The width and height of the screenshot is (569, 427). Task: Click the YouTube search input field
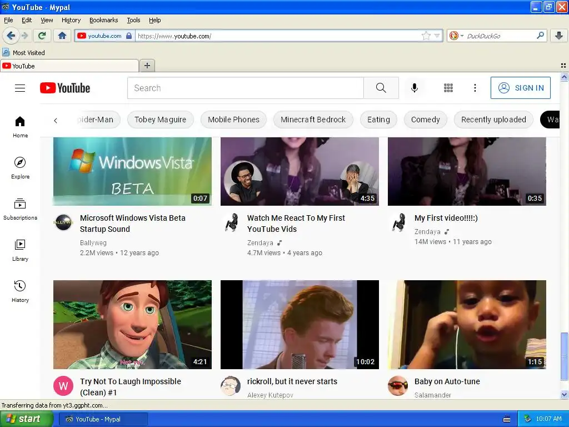pos(245,88)
